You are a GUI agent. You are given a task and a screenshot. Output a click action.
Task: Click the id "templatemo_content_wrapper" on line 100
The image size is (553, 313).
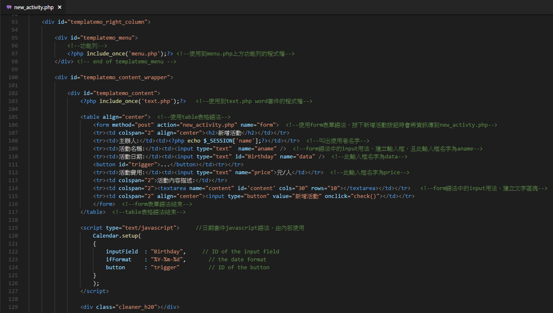coord(125,77)
